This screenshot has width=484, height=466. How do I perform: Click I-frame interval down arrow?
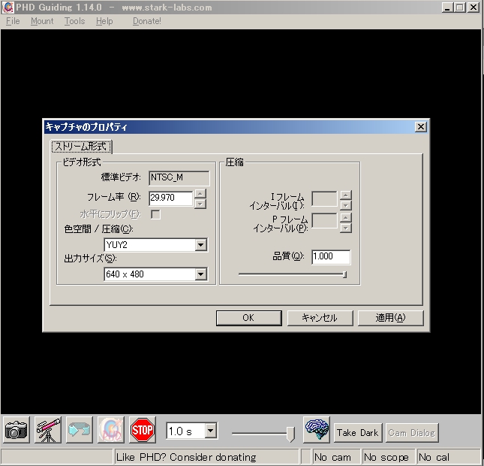(346, 205)
